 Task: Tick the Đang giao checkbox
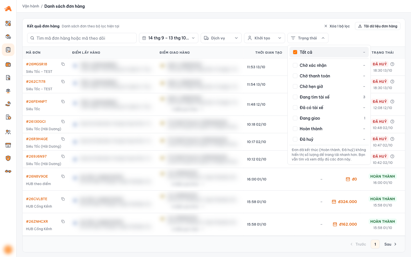(295, 118)
